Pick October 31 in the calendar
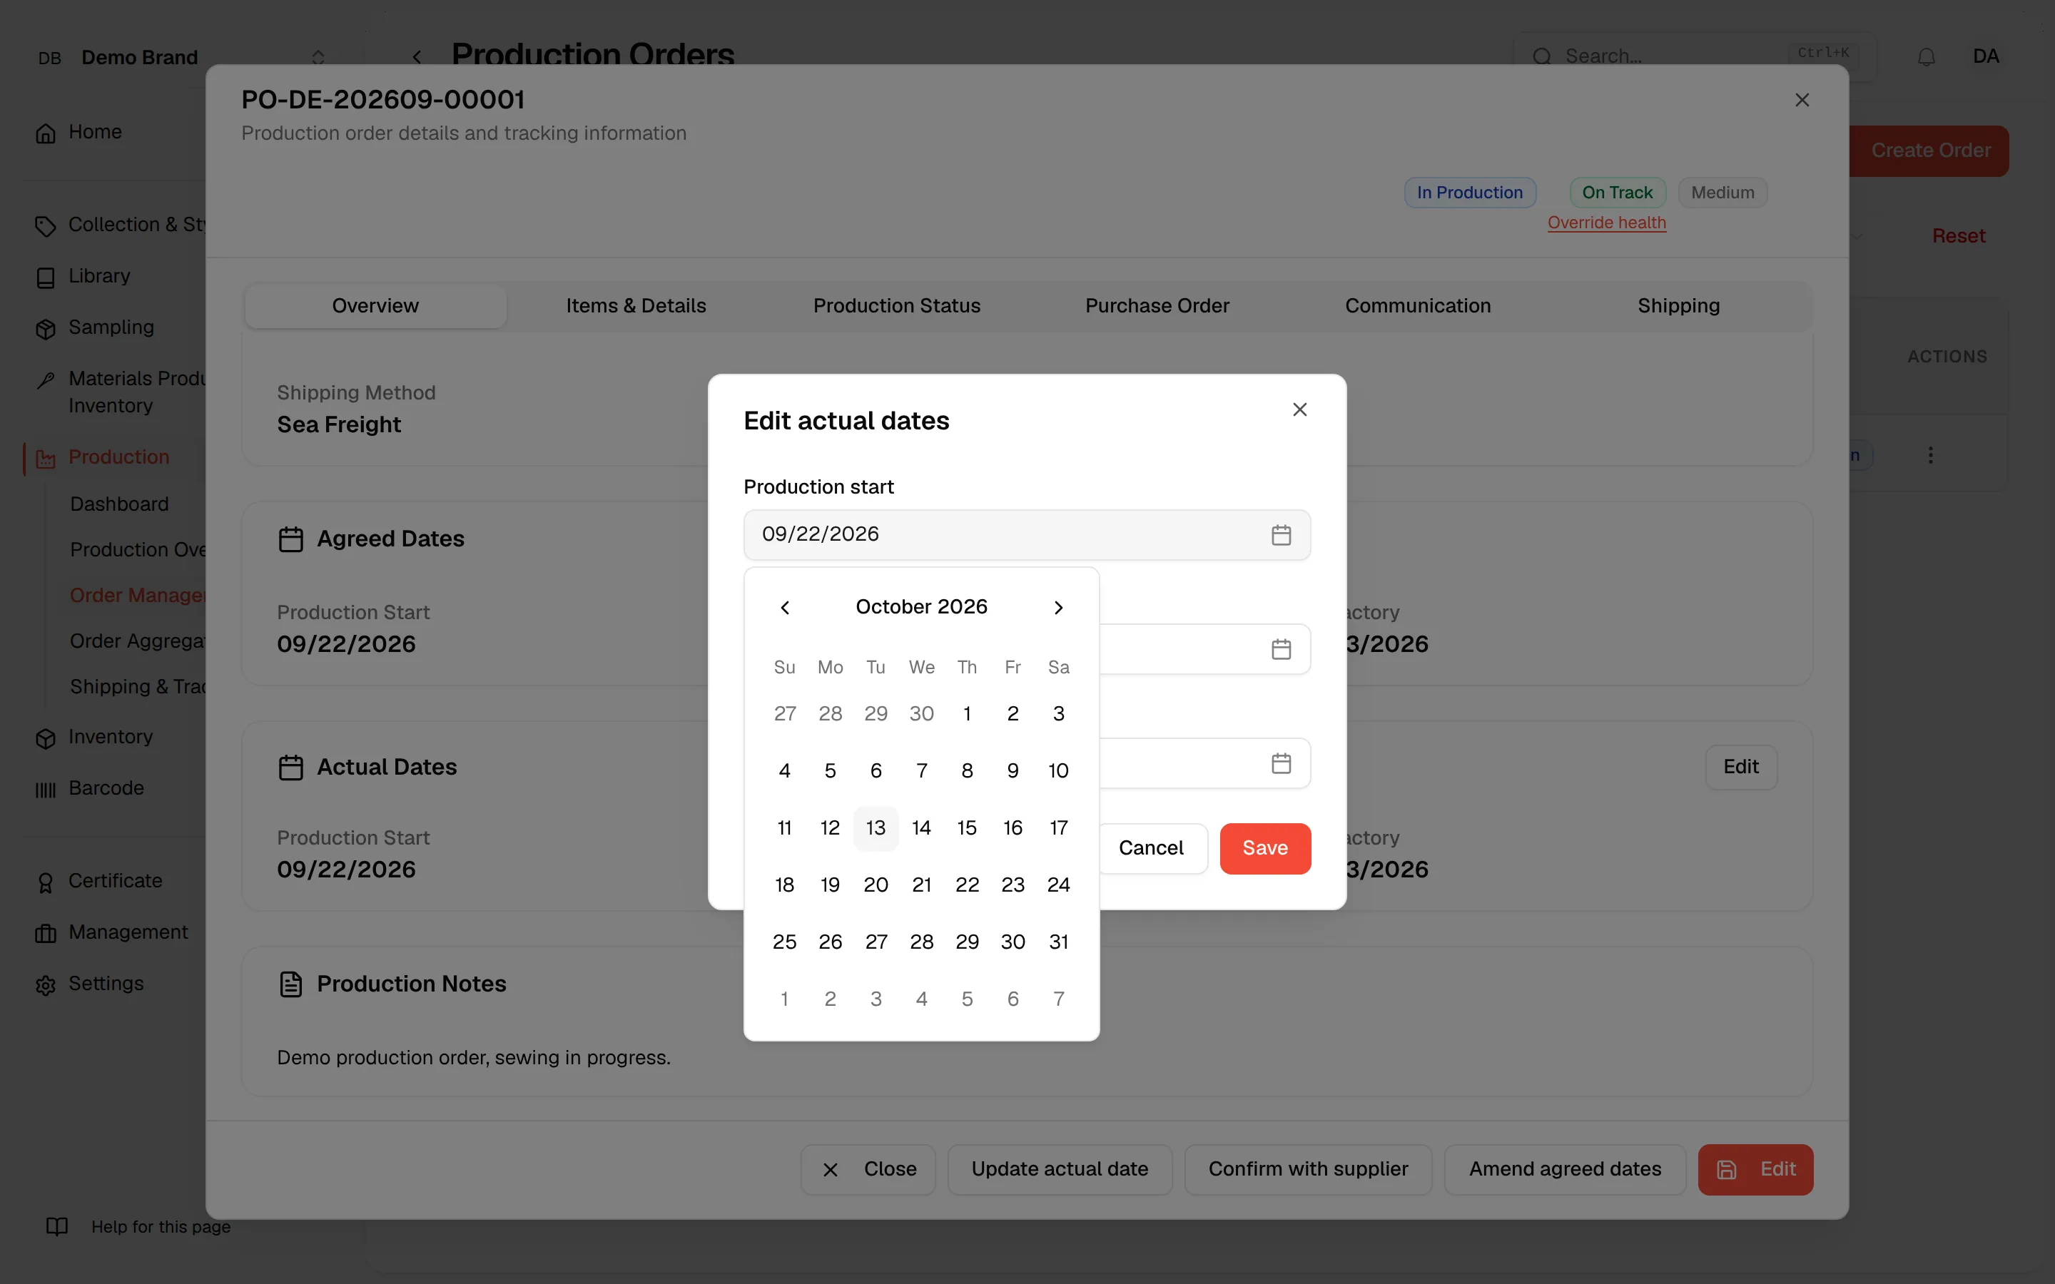 click(1058, 942)
